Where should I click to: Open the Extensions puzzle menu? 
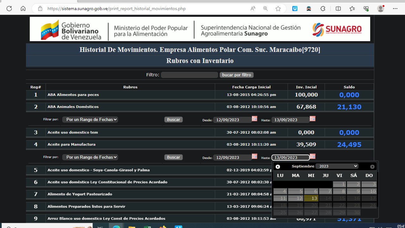pos(323,9)
